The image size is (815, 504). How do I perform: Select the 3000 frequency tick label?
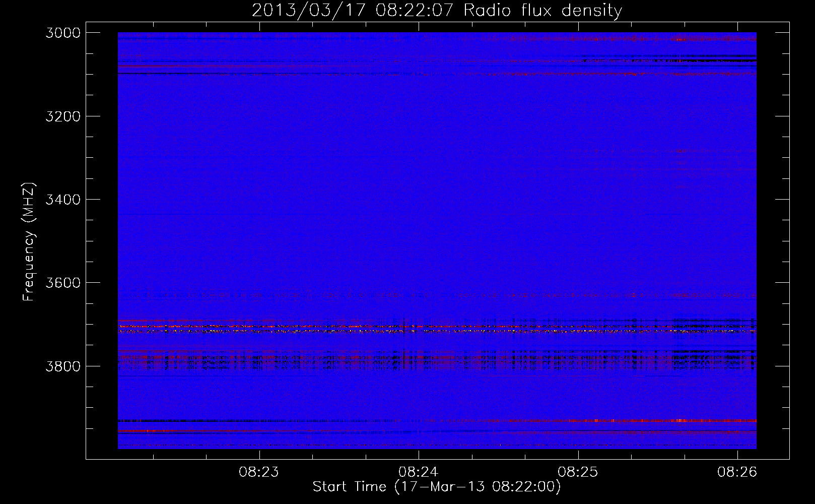tap(63, 33)
